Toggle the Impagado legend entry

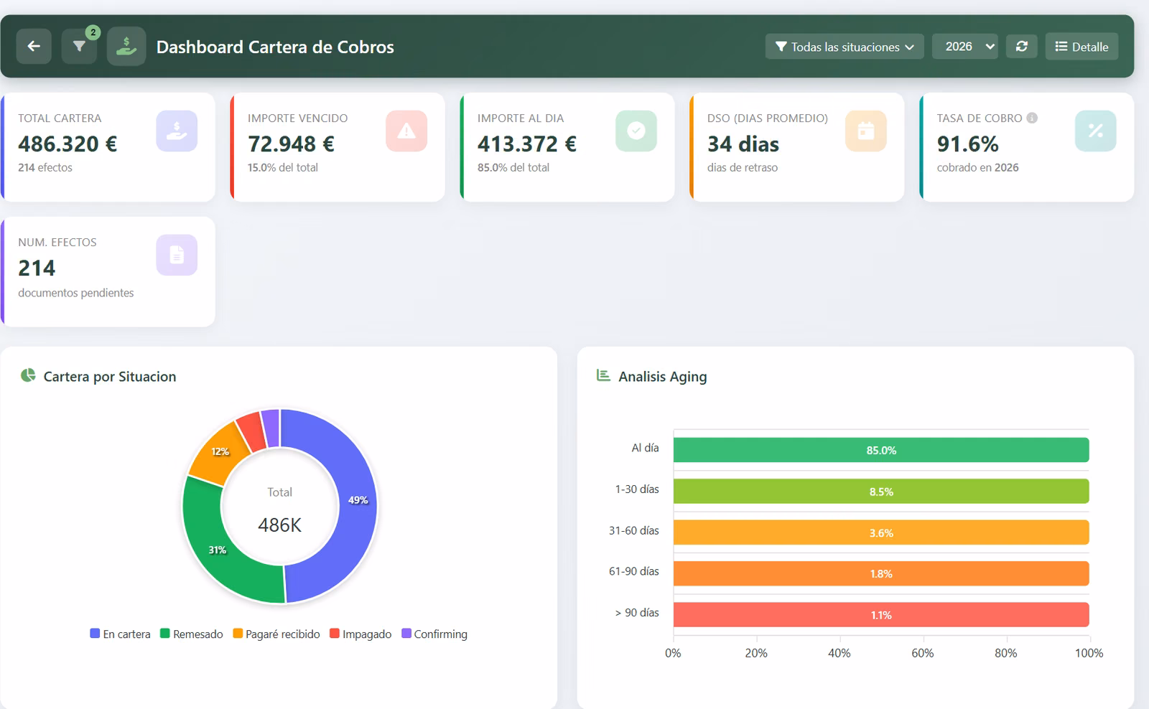tap(360, 634)
